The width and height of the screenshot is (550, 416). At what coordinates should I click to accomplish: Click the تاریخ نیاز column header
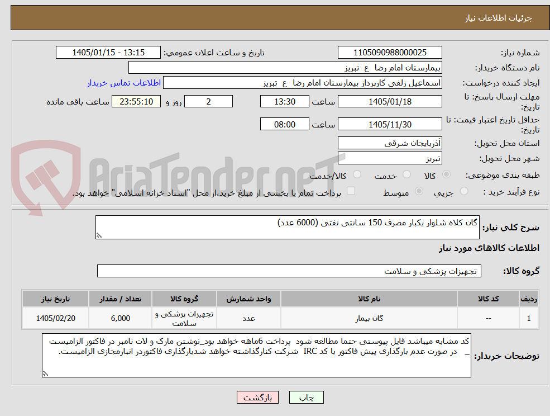[x=55, y=299]
